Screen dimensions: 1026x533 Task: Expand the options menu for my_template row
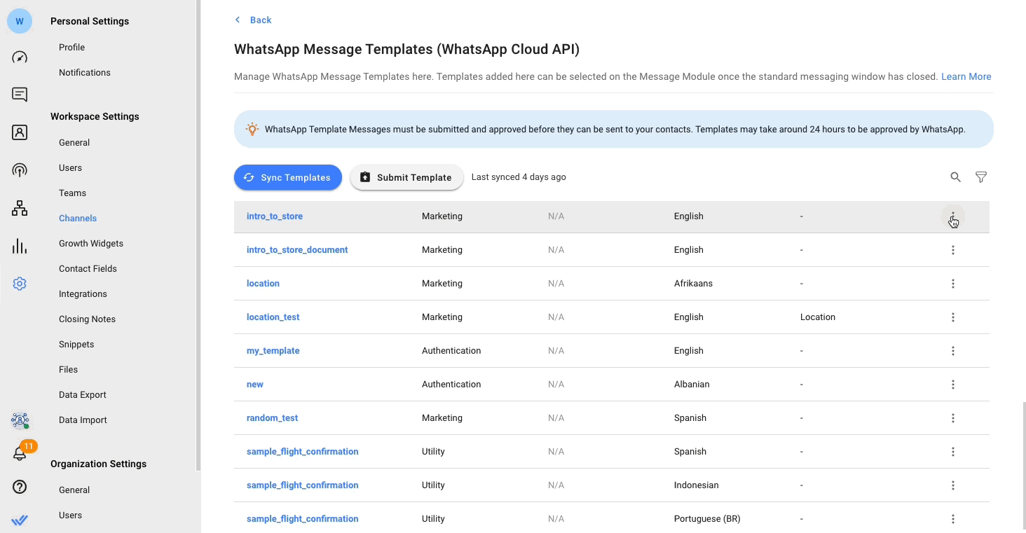click(953, 351)
